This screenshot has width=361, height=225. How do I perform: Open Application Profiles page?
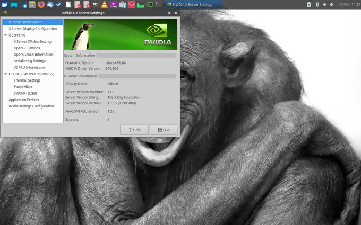point(24,100)
